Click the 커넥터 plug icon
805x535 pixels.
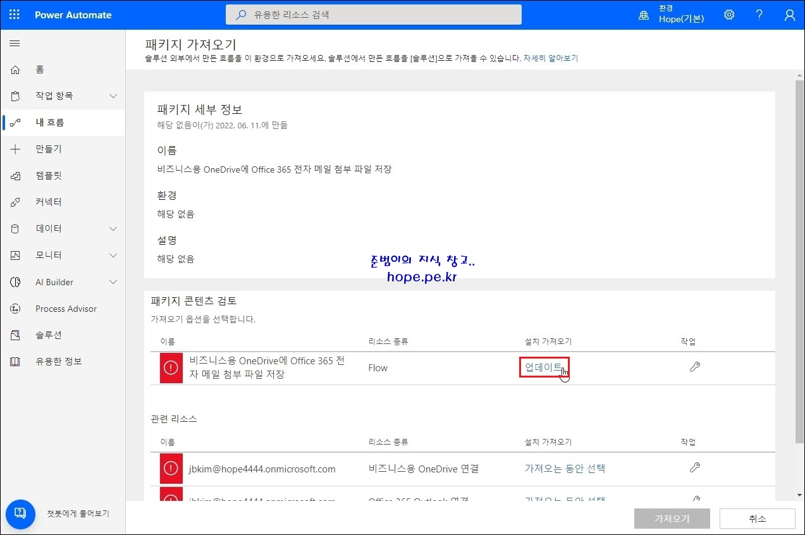[15, 202]
